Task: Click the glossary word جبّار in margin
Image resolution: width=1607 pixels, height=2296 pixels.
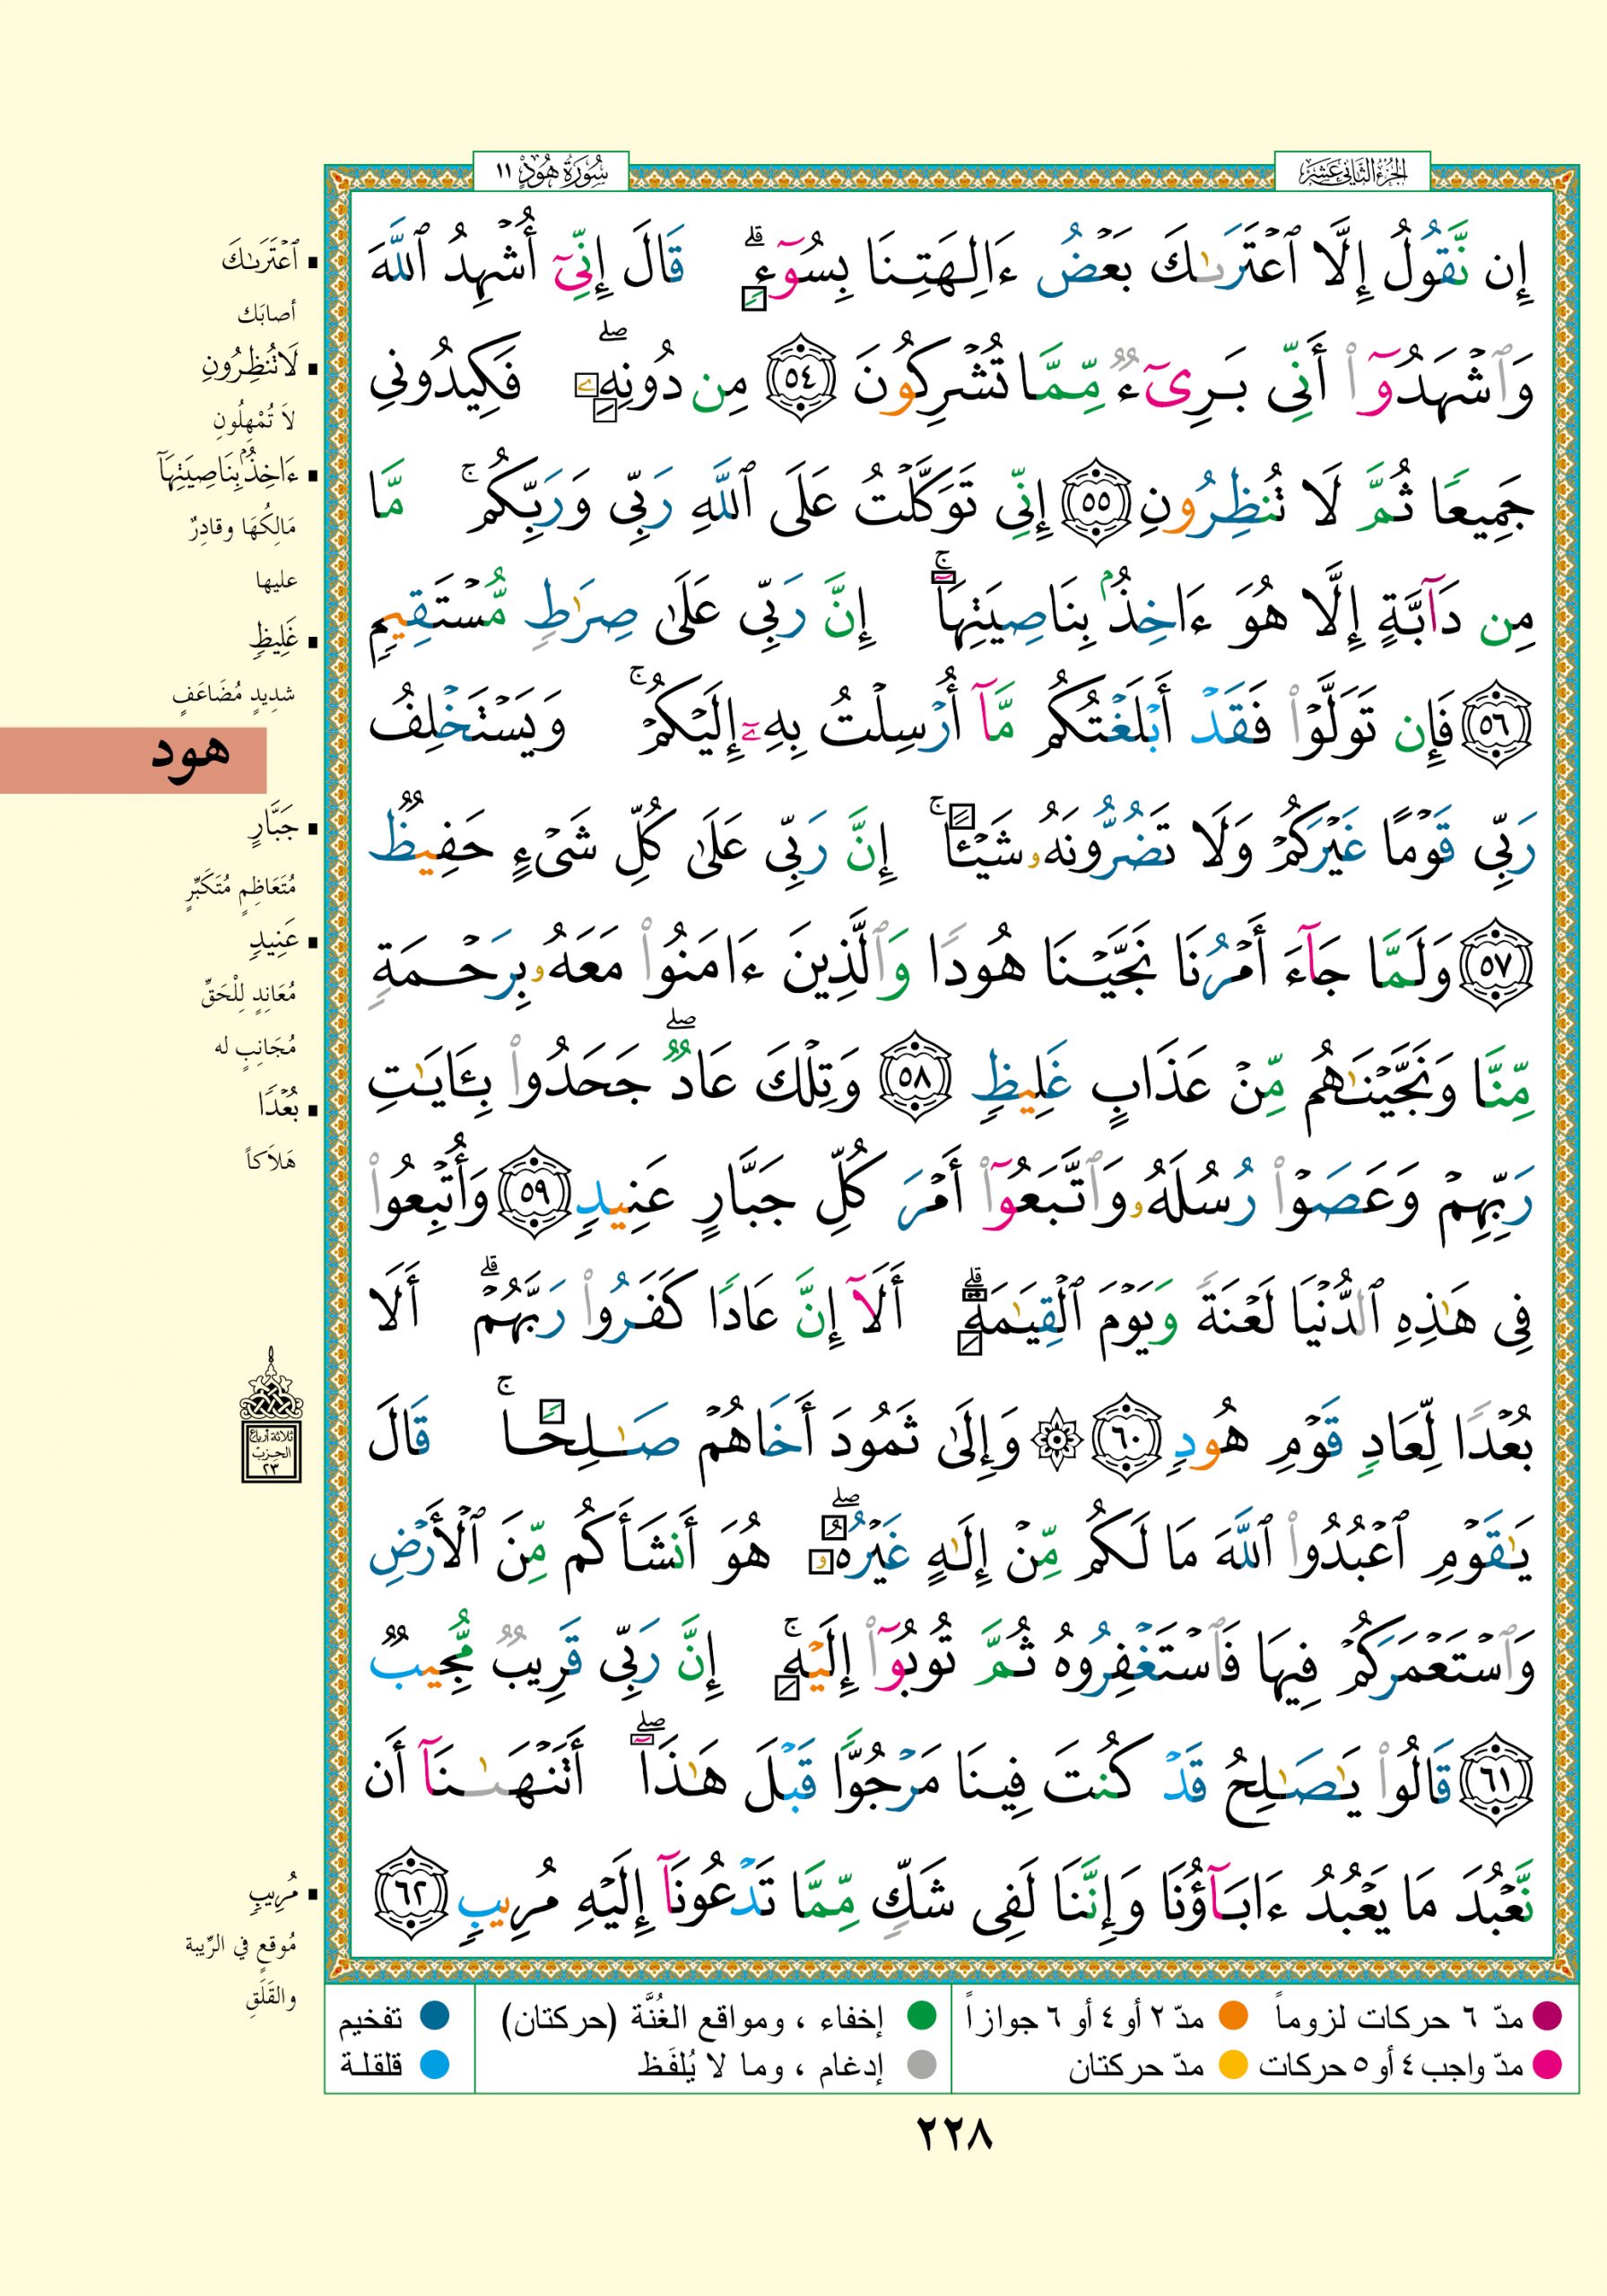Action: click(274, 828)
